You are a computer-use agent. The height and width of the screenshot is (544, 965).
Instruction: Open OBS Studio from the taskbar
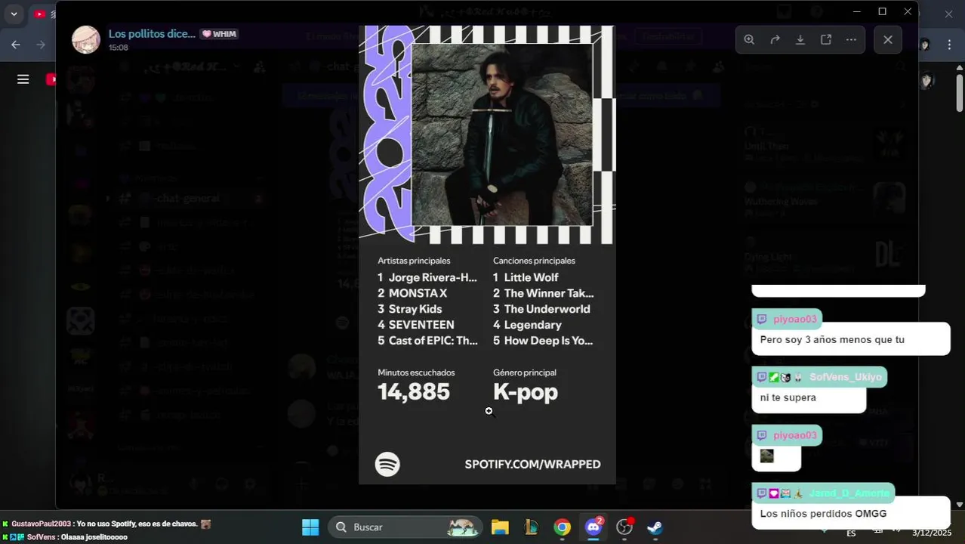point(624,527)
